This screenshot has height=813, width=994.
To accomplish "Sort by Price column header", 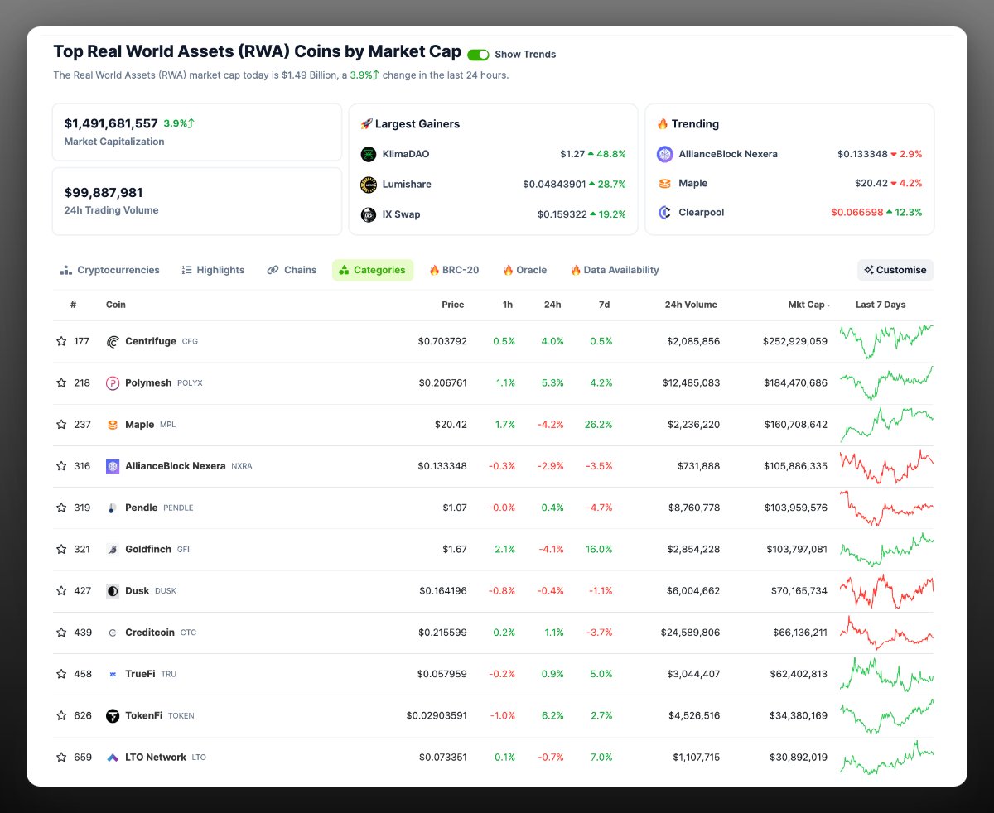I will coord(453,305).
